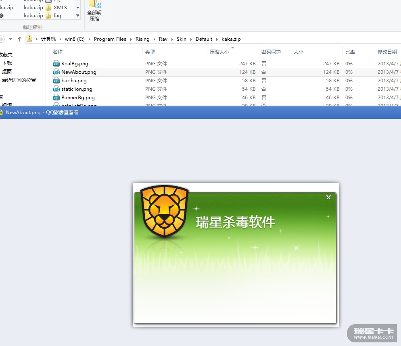Screen dimensions: 401x346
Task: Click the address bar folder icon
Action: click(x=30, y=39)
